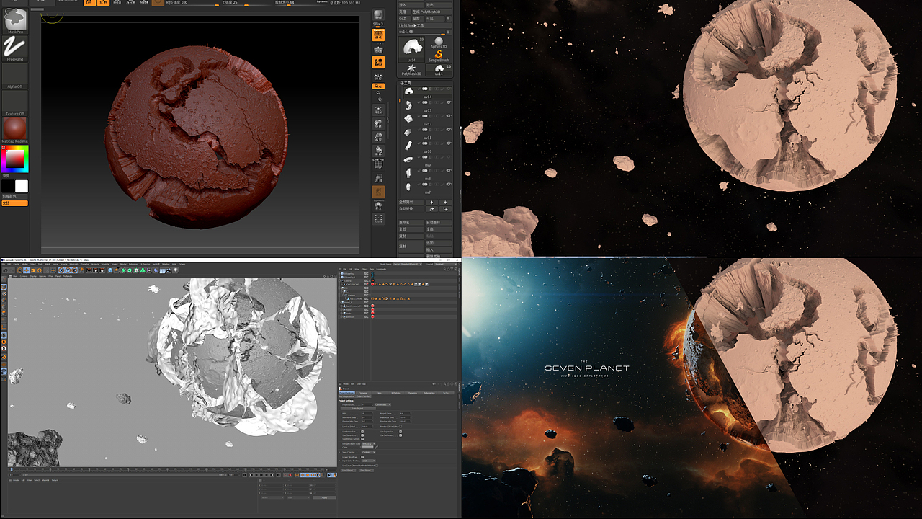Toggle the X axis lock in Cinema 4D
922x519 pixels.
point(61,270)
